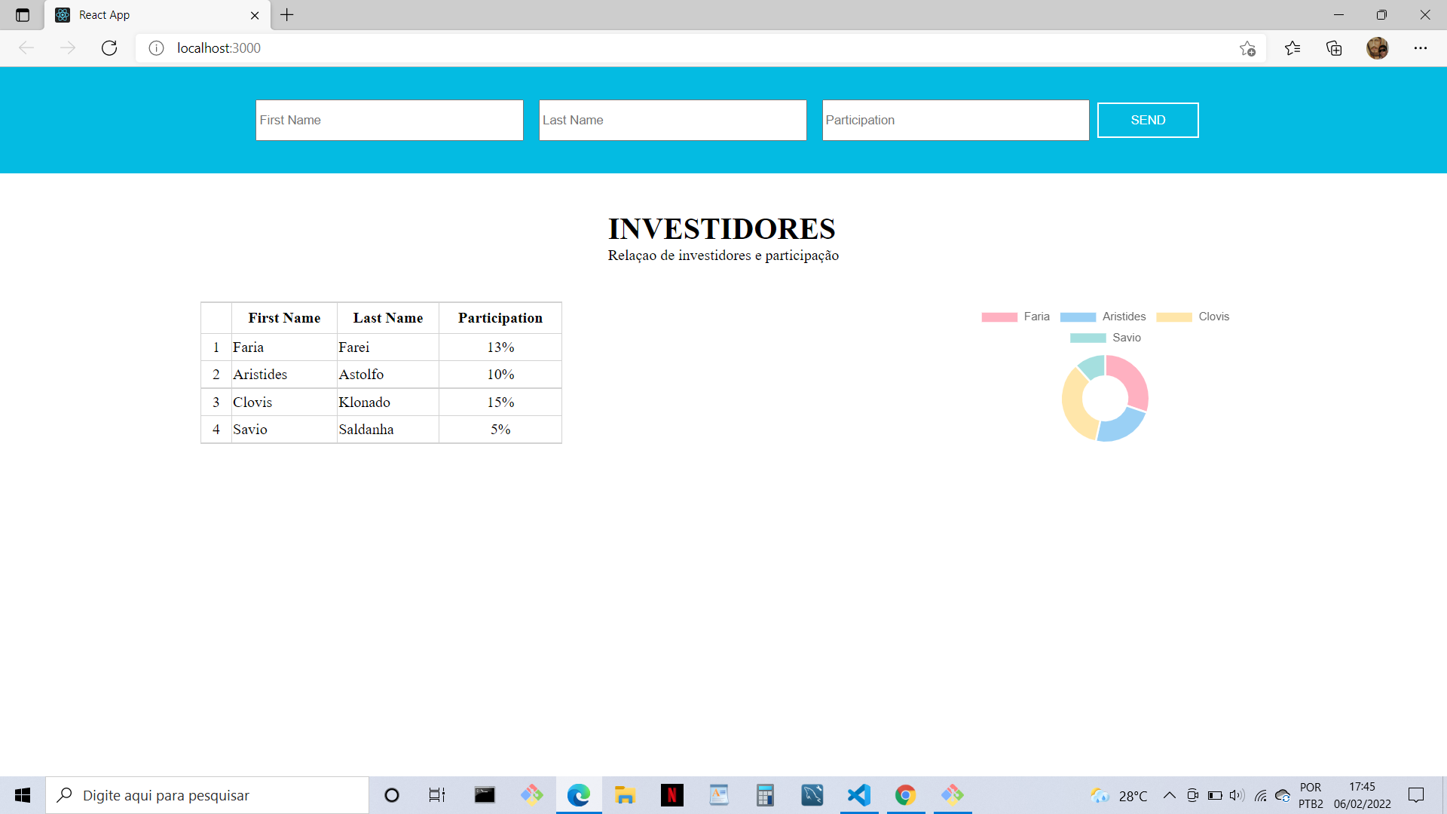Screen dimensions: 1447x814
Task: Open browser favorites list icon
Action: pyautogui.click(x=1293, y=48)
